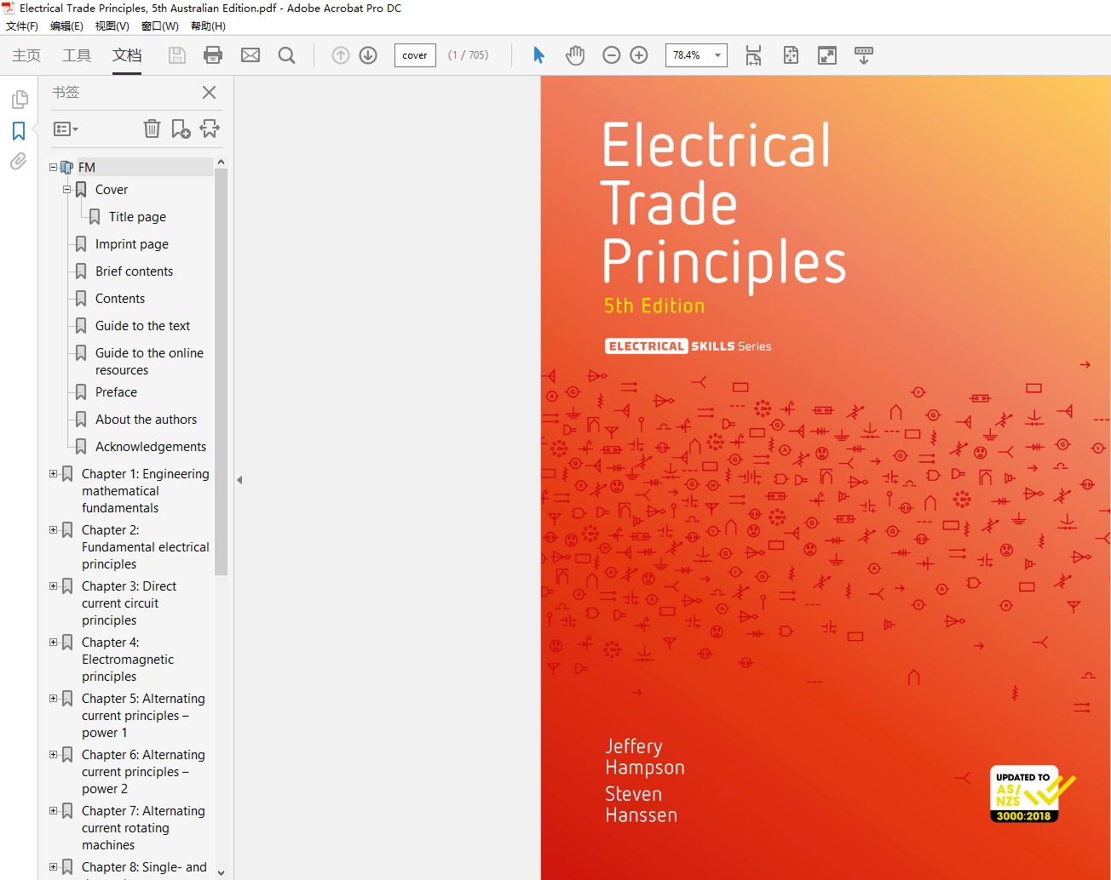Image resolution: width=1111 pixels, height=880 pixels.
Task: Expand Chapter 7 Alternating current rotating machines
Action: point(53,811)
